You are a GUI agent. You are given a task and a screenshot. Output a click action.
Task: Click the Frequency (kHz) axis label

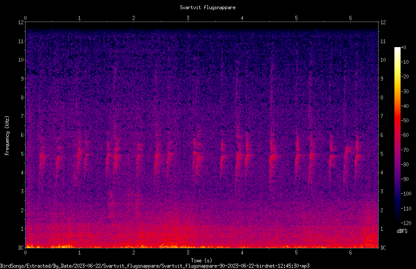(7, 136)
